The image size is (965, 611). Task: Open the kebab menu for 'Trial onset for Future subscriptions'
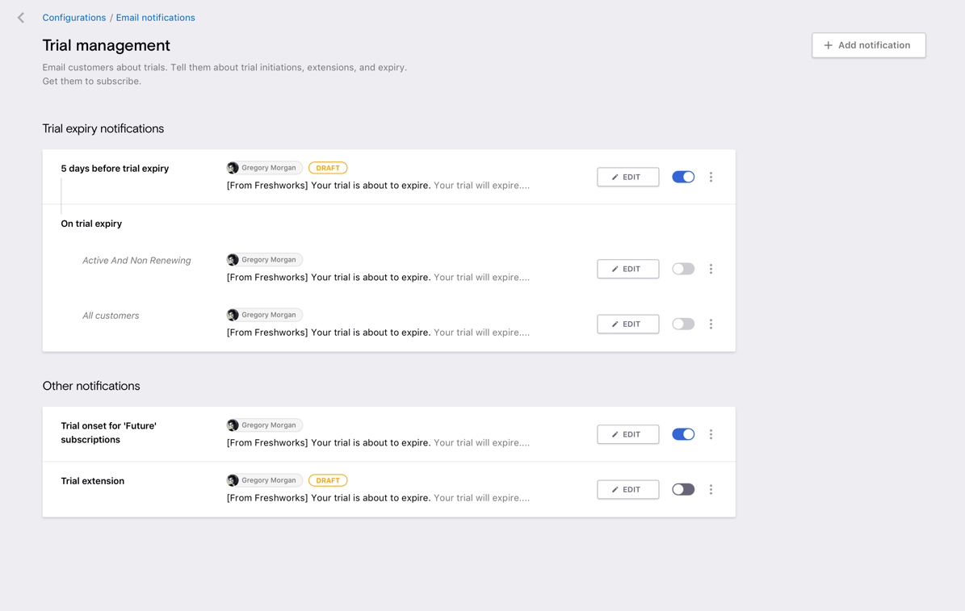point(711,434)
